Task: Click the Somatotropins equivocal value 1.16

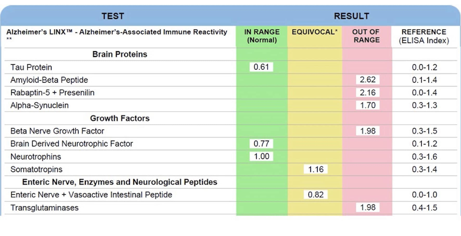Action: click(x=316, y=169)
